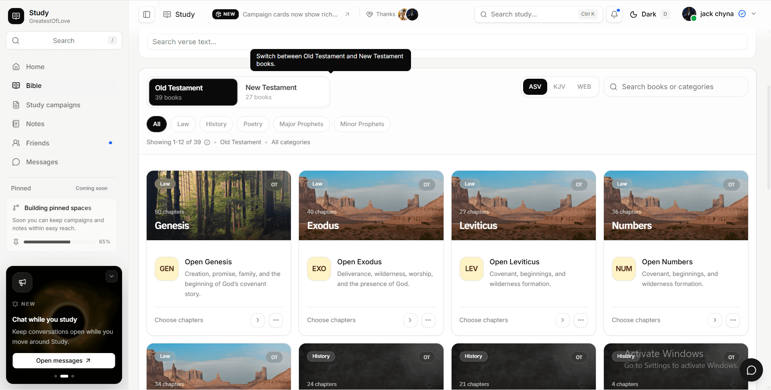The image size is (771, 390).
Task: Open the floating chat bubble button
Action: (751, 370)
